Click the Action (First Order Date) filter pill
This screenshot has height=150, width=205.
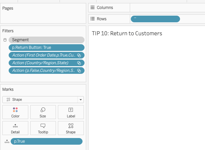point(44,55)
